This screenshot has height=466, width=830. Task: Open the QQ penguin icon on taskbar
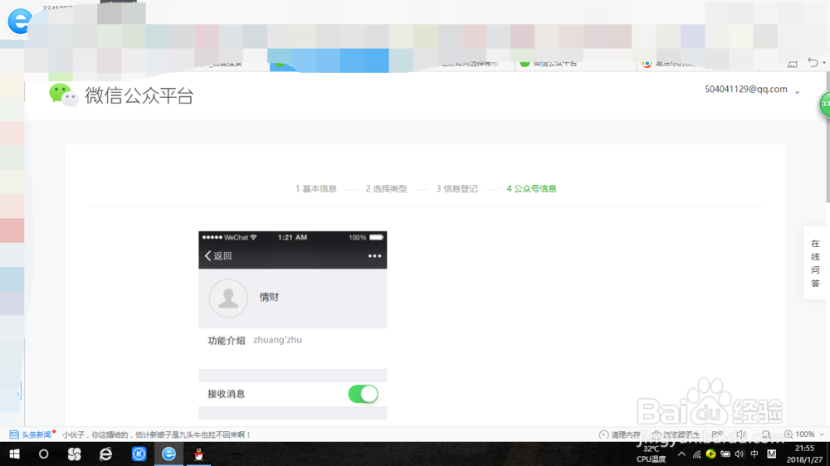tap(198, 454)
